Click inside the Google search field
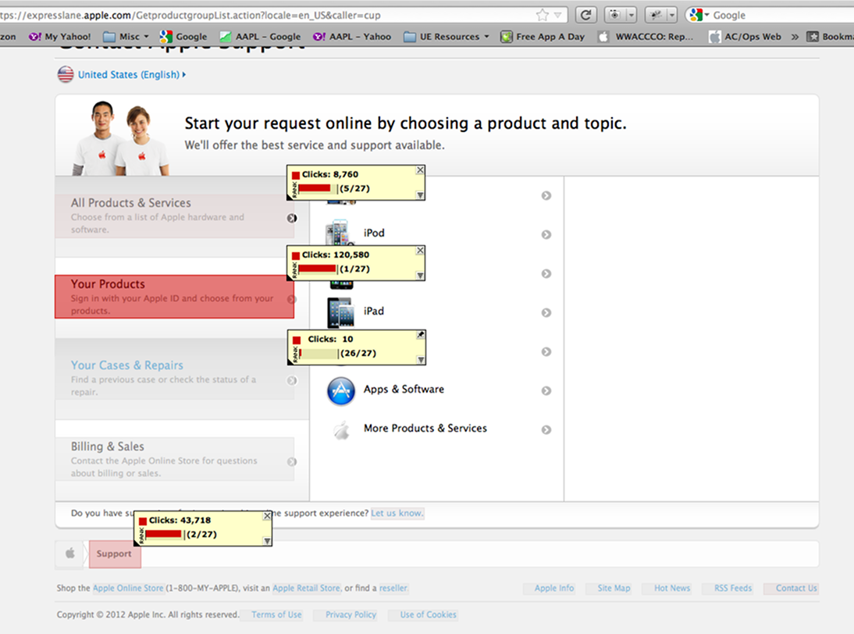The width and height of the screenshot is (854, 634). (773, 15)
